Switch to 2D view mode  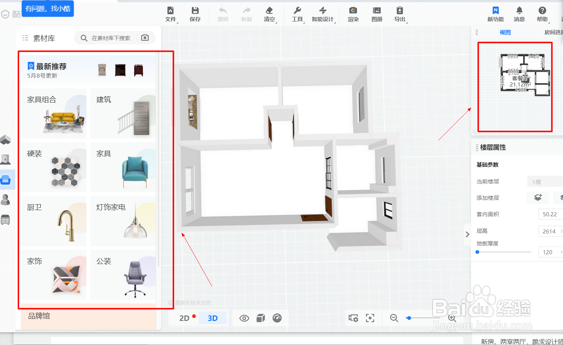point(185,318)
